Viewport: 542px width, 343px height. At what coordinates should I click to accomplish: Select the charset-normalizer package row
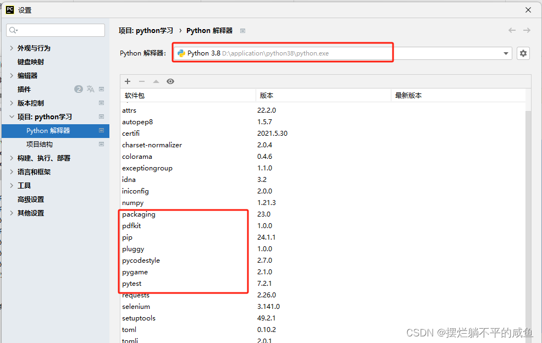[323, 145]
